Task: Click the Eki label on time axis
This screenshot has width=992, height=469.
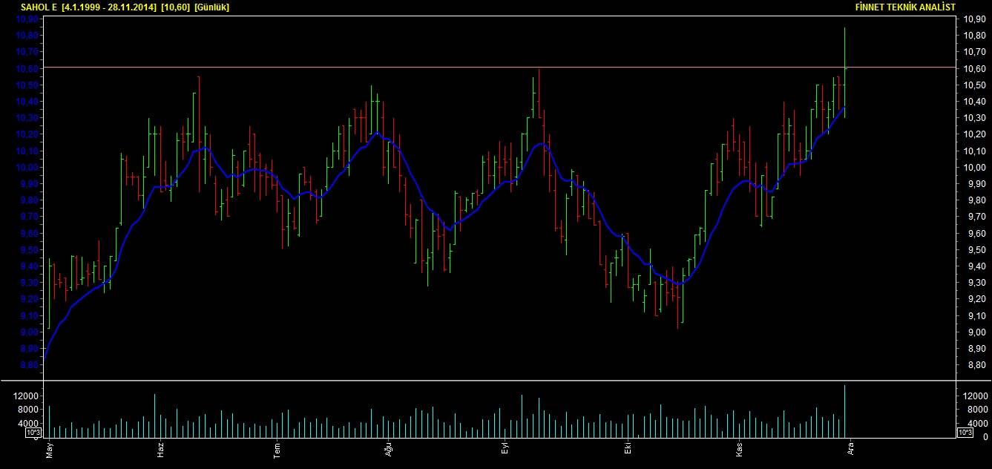Action: pyautogui.click(x=627, y=450)
